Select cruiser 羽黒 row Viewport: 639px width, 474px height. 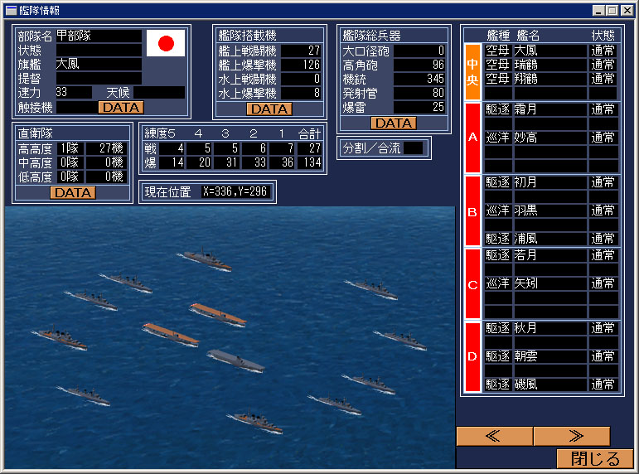(x=551, y=210)
